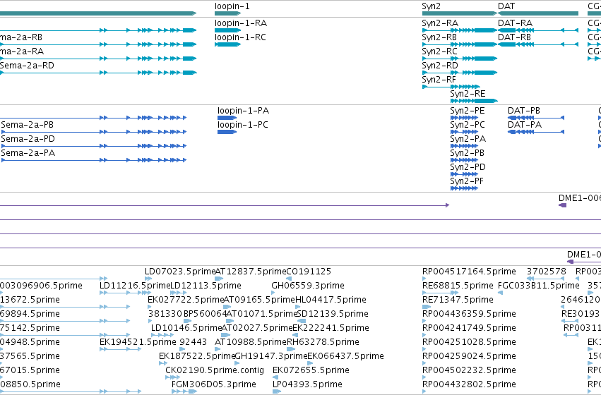Click EST label HL04417.5prime
601x395 pixels.
[331, 300]
